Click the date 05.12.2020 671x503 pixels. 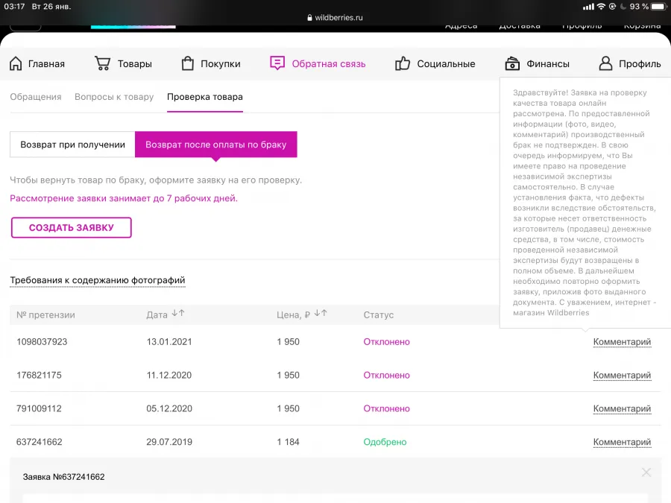(x=169, y=408)
